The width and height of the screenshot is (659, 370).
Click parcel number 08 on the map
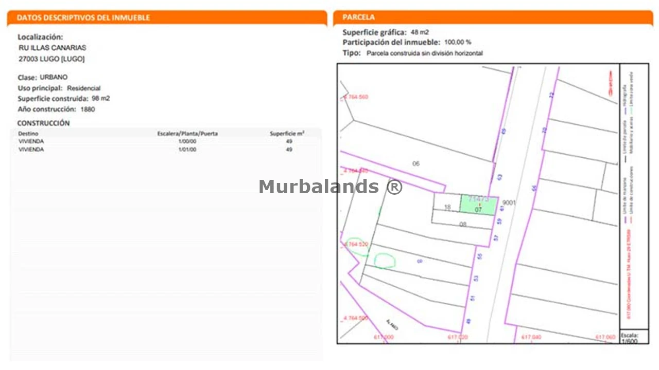(462, 224)
